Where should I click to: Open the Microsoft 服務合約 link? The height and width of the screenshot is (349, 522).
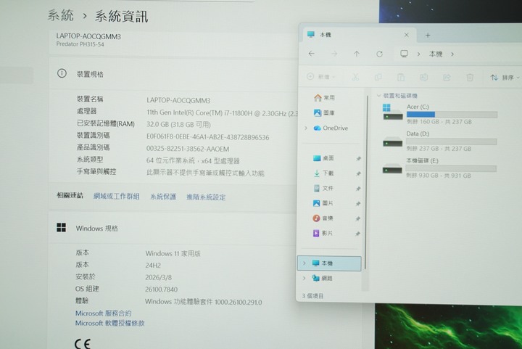click(x=104, y=313)
